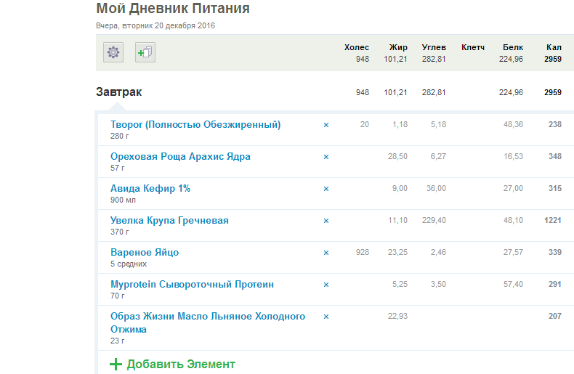The width and height of the screenshot is (574, 374).
Task: Click the Кал column header
Action: coord(554,47)
